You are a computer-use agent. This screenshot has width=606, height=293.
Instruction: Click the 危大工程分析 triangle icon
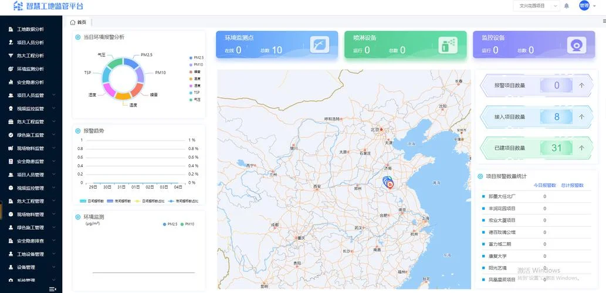(x=11, y=56)
